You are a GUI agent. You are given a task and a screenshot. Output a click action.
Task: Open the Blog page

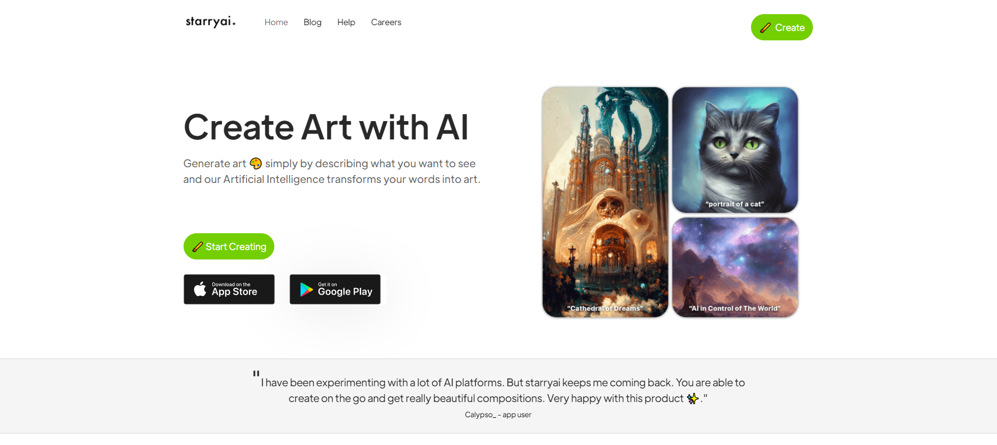pos(313,22)
